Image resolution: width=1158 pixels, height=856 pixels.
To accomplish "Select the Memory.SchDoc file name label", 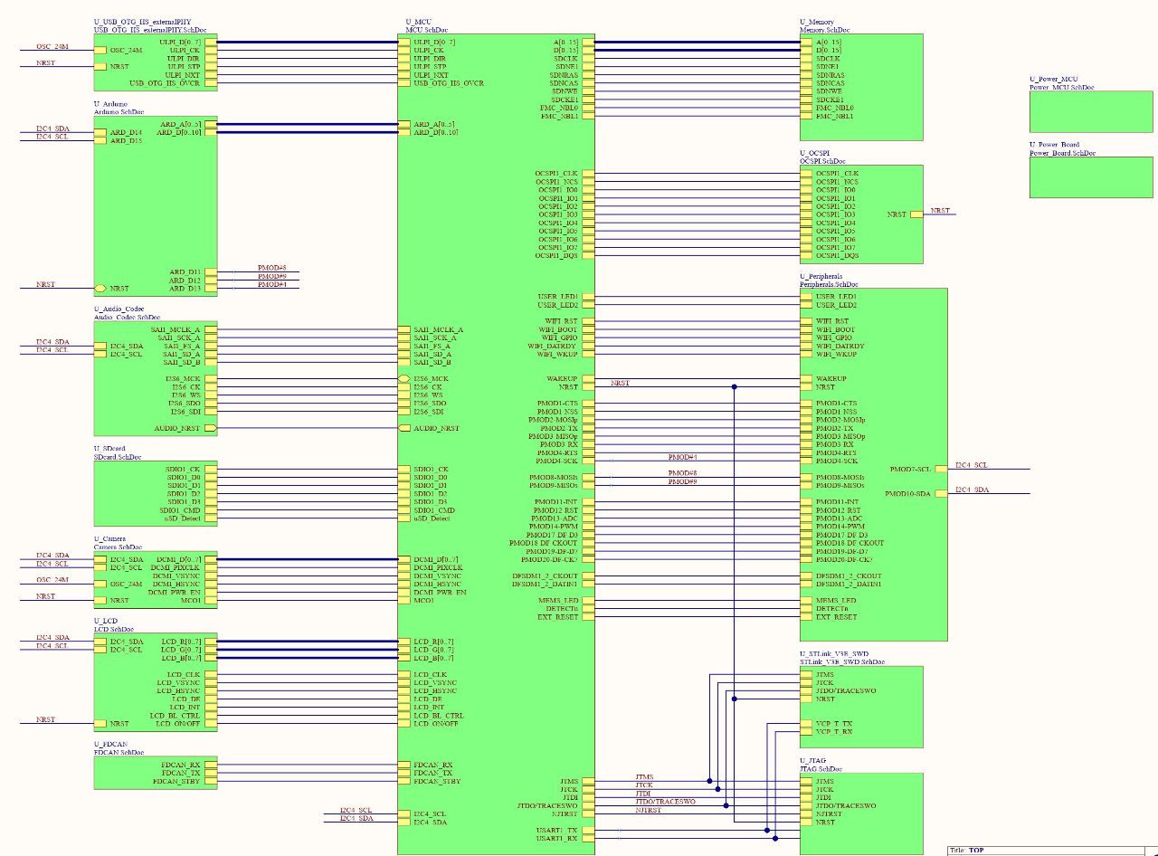I will pyautogui.click(x=825, y=30).
